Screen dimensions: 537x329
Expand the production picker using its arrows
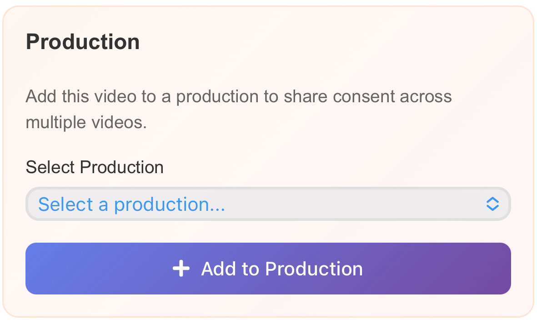pyautogui.click(x=492, y=204)
